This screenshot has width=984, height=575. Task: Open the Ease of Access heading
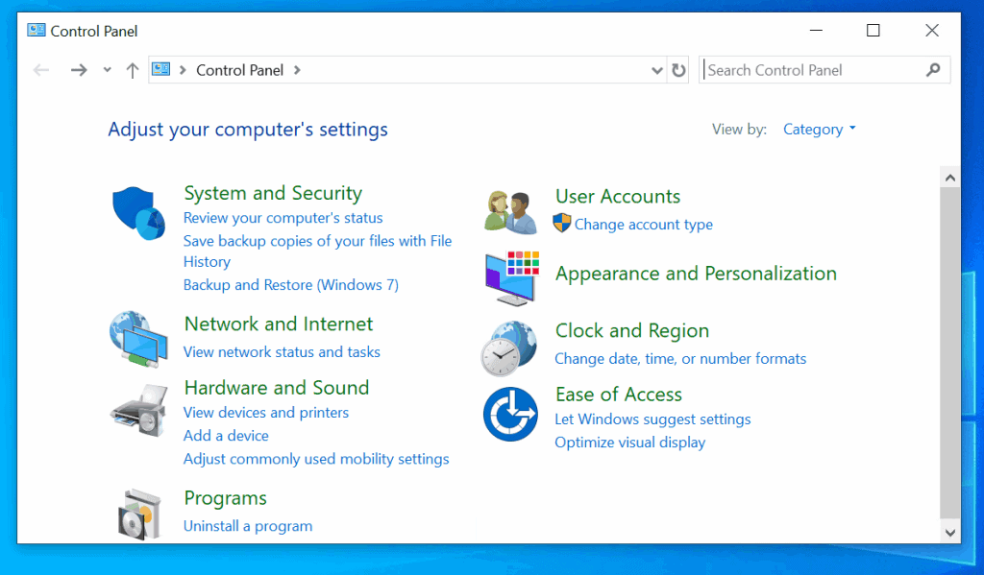pos(619,395)
